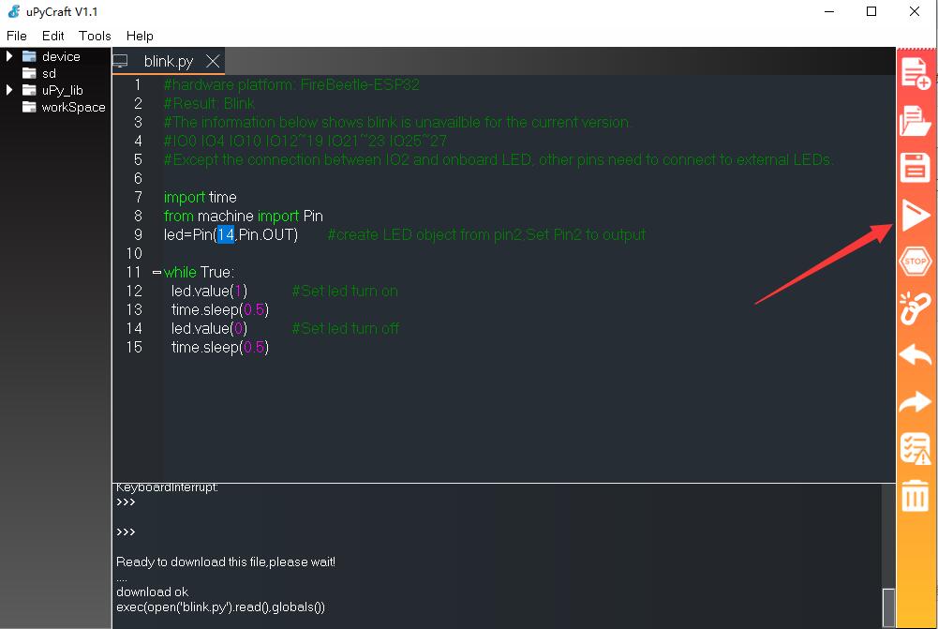Click the Open file folder icon
The image size is (938, 629).
point(916,121)
